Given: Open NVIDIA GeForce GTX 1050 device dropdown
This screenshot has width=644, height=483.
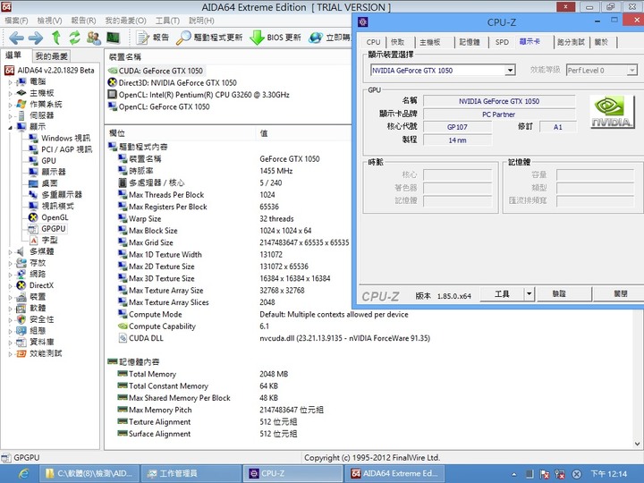Looking at the screenshot, I should pos(510,71).
